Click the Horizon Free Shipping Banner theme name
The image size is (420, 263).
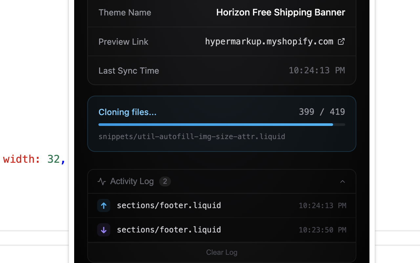281,12
